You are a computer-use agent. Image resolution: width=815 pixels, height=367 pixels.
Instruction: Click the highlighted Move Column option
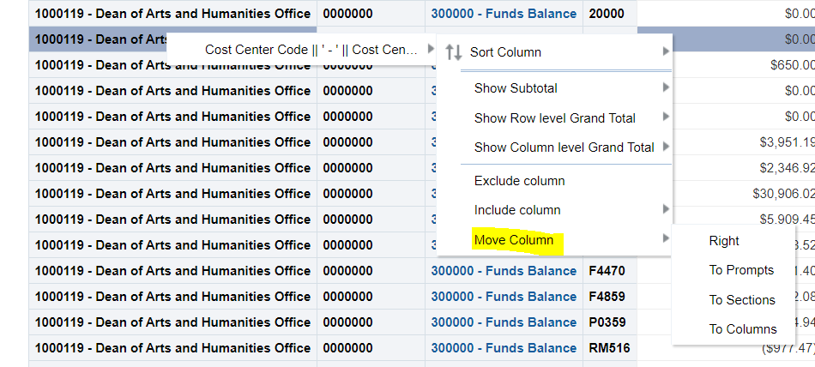click(x=514, y=240)
